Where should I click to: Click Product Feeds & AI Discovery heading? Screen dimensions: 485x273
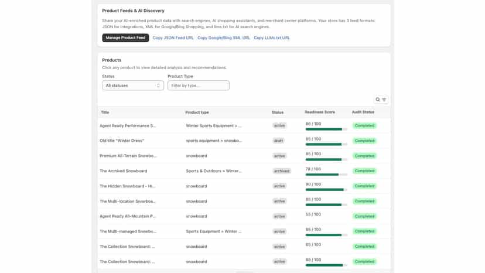click(x=134, y=11)
